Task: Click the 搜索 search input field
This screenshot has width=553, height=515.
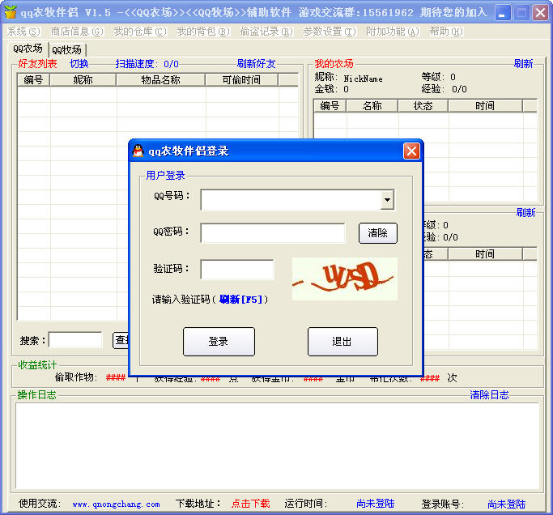Action: click(75, 340)
